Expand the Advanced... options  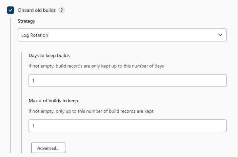pyautogui.click(x=48, y=148)
